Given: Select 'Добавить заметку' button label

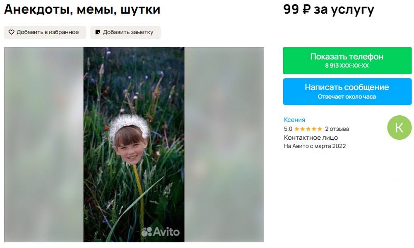Looking at the screenshot, I should tap(128, 32).
